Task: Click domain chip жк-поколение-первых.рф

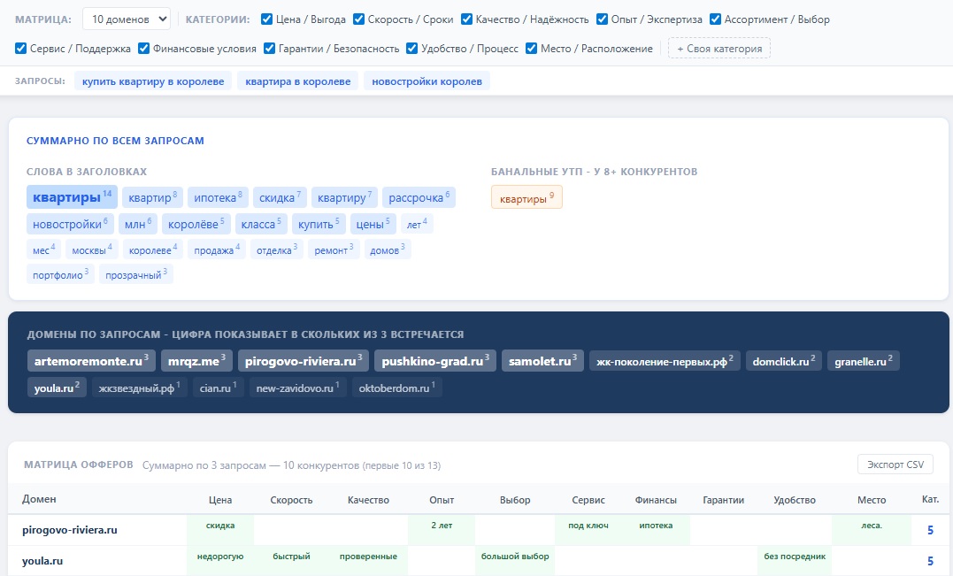Action: 665,361
